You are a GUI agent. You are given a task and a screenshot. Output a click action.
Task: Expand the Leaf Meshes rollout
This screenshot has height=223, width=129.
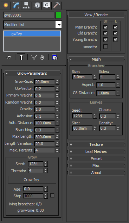96,151
